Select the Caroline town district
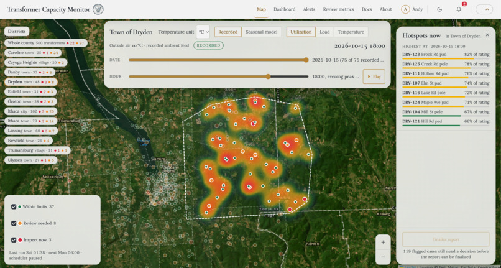The height and width of the screenshot is (268, 501). click(33, 52)
